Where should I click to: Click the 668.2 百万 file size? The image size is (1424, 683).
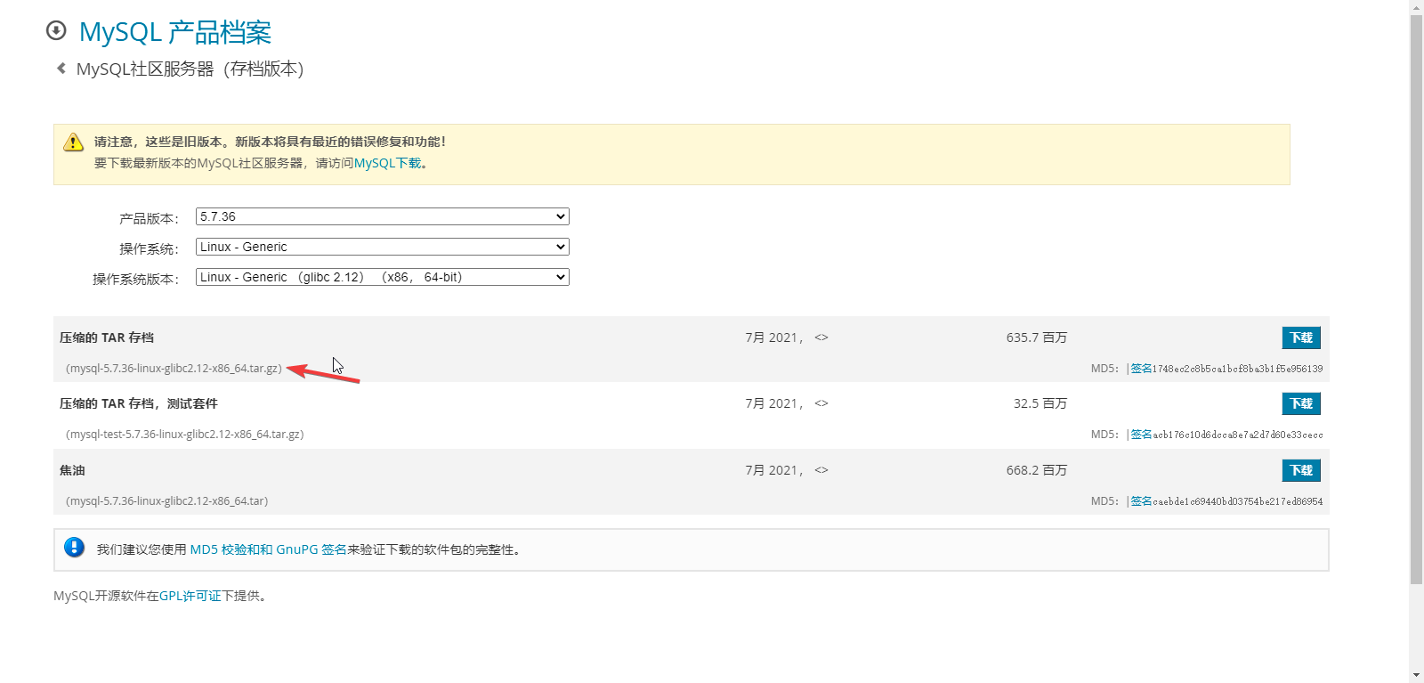click(x=1037, y=470)
